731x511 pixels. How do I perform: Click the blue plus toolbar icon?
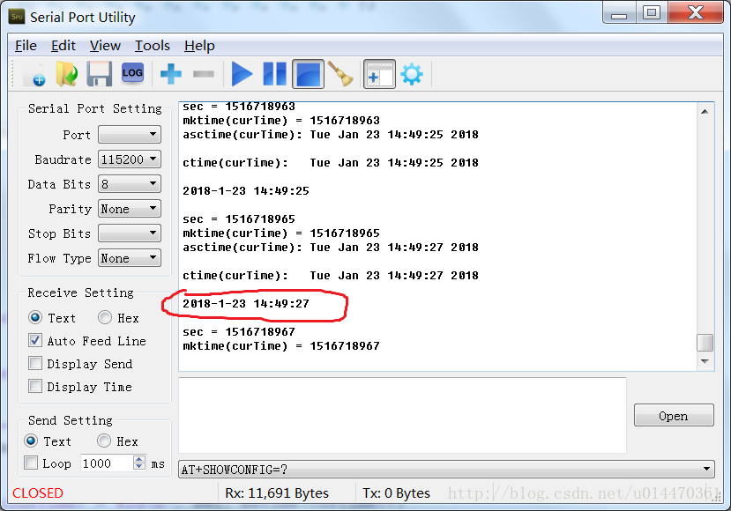point(171,74)
